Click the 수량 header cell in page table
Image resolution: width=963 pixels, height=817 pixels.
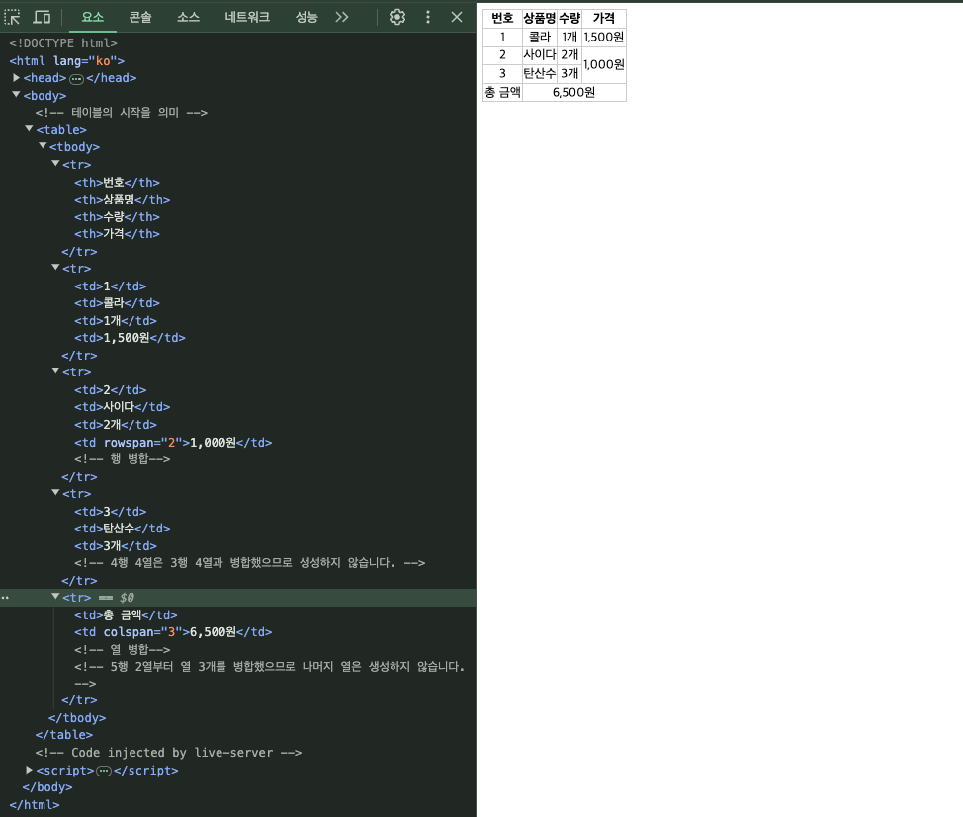(x=569, y=19)
